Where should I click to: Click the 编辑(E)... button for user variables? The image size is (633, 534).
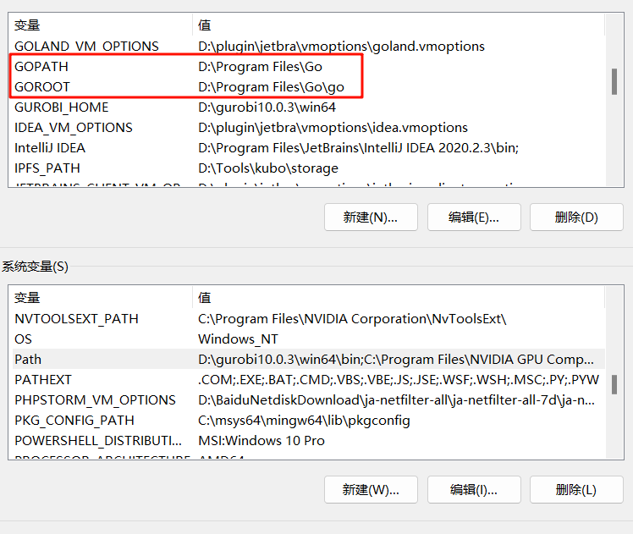[x=474, y=217]
